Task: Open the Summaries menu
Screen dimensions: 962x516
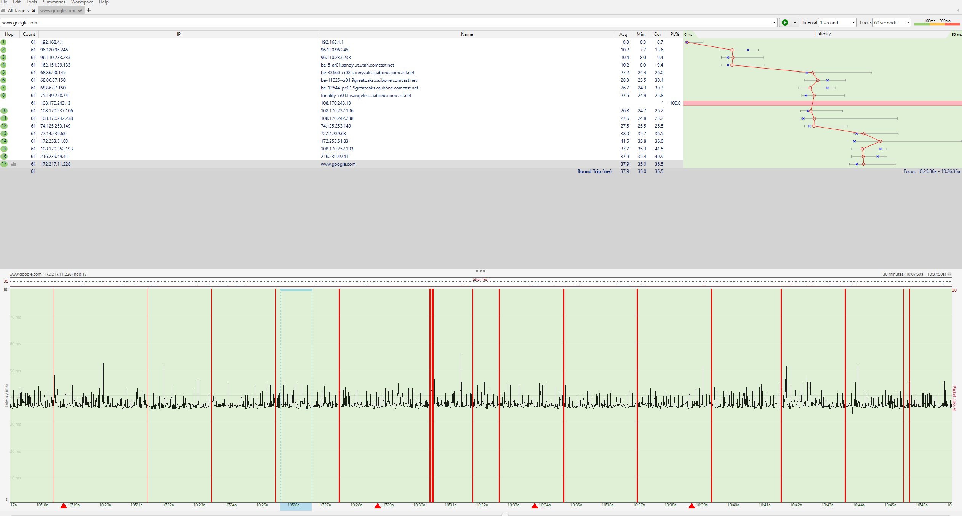Action: (x=54, y=2)
